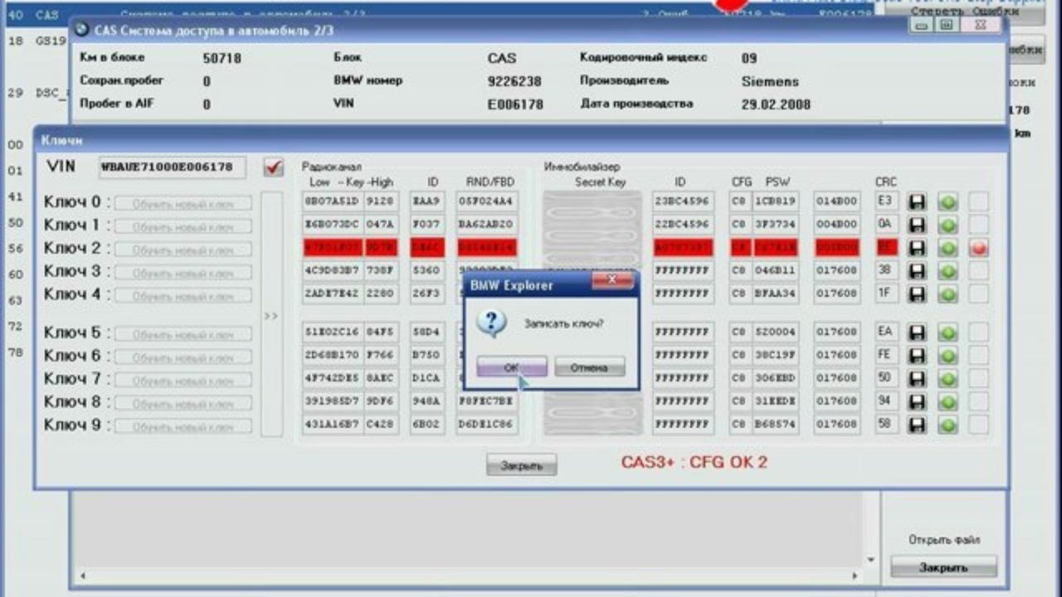Image resolution: width=1062 pixels, height=597 pixels.
Task: Cancel key writing with Отмена button
Action: tap(589, 367)
